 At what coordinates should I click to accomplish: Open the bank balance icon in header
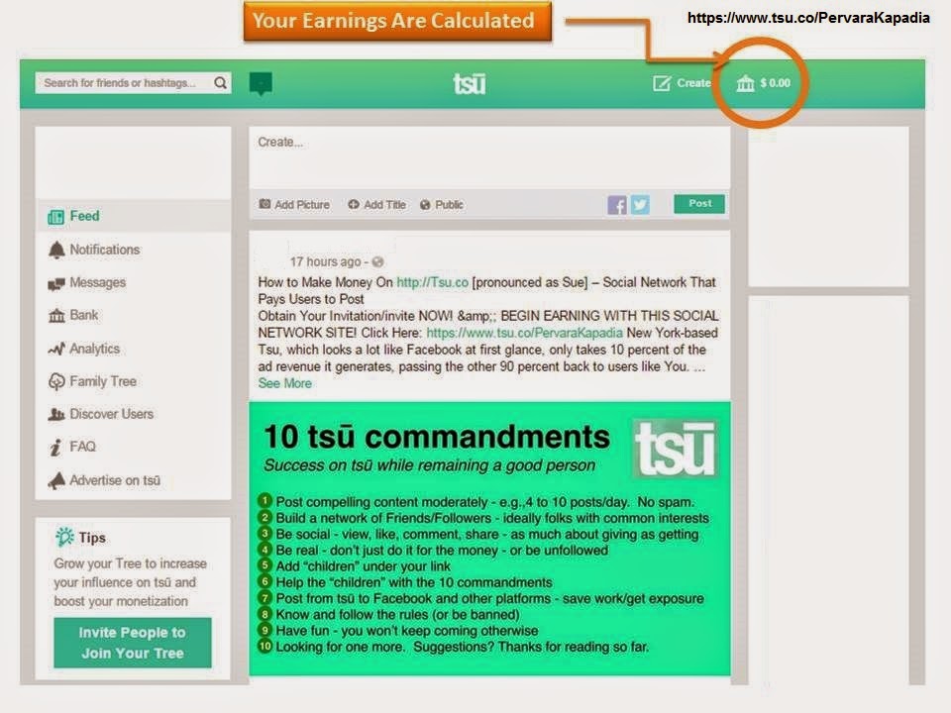coord(745,83)
